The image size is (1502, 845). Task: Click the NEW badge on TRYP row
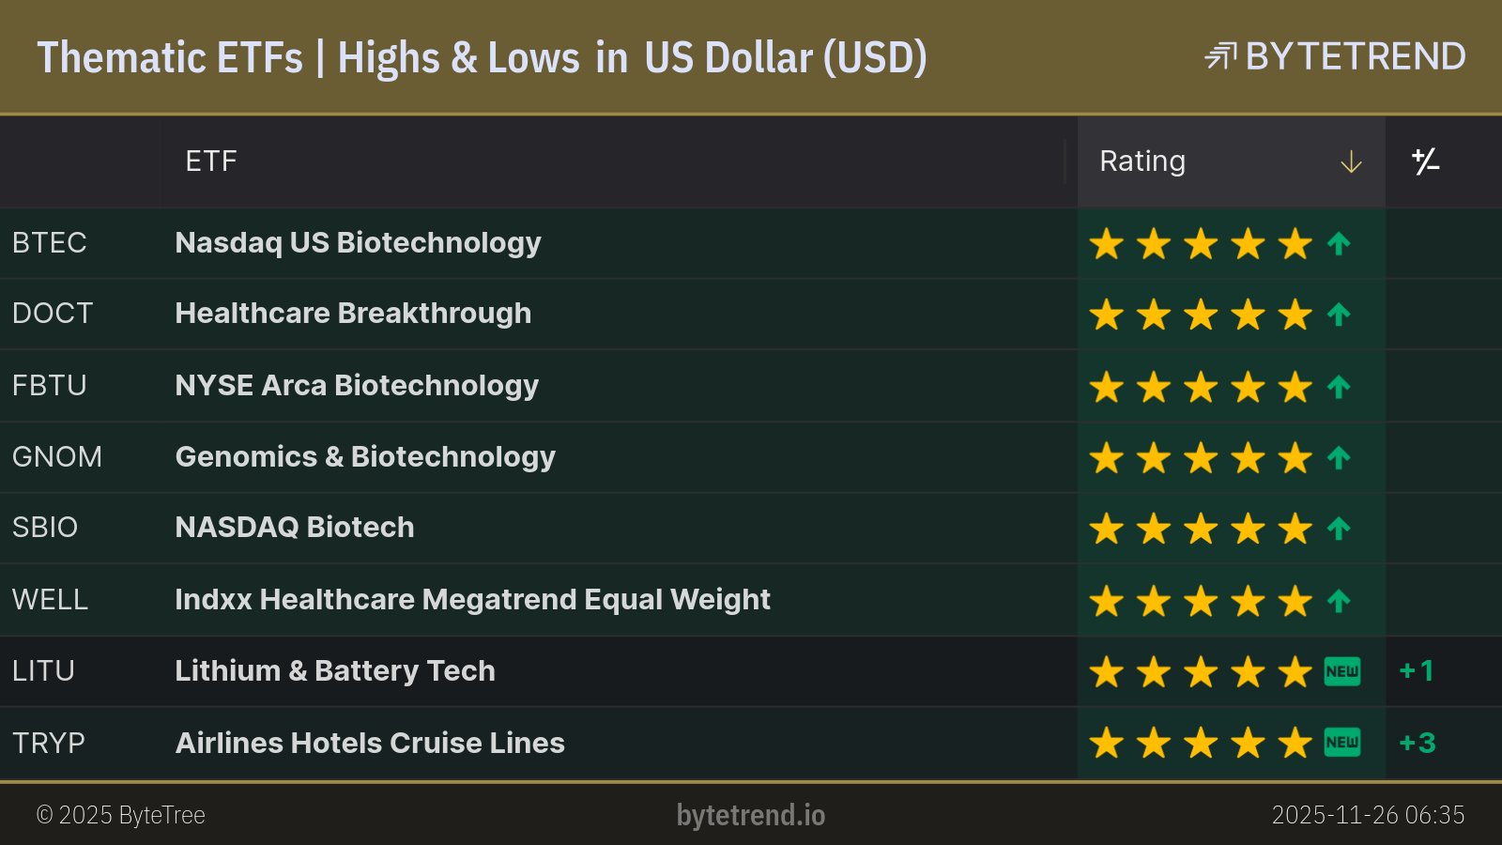[x=1341, y=743]
